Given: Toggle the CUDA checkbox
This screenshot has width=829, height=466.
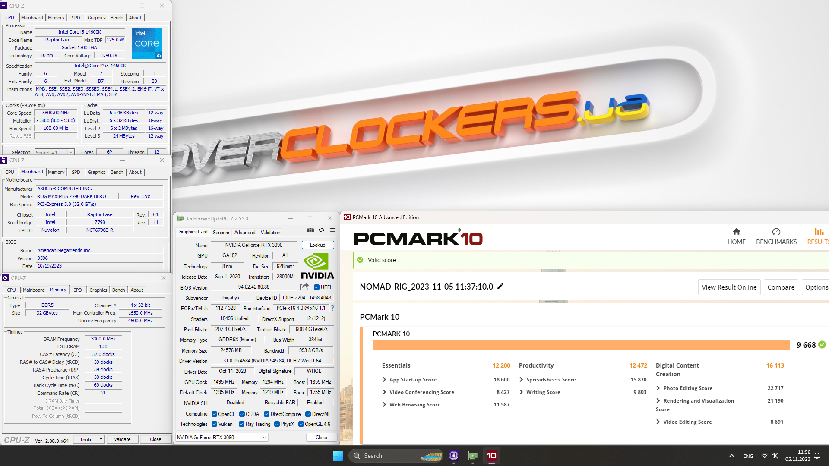Looking at the screenshot, I should pos(242,414).
